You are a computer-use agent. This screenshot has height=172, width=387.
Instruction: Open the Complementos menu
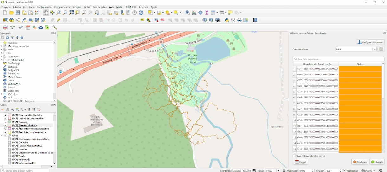[62, 7]
